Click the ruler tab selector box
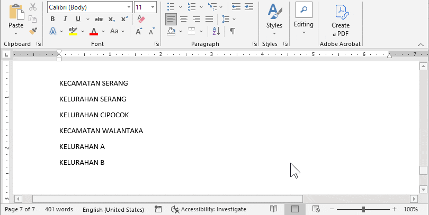 pyautogui.click(x=6, y=55)
